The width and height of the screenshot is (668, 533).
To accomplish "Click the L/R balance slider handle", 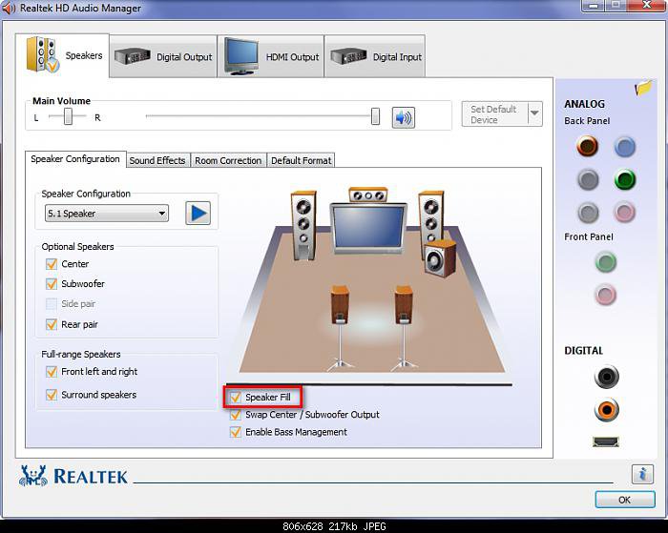I will point(68,116).
